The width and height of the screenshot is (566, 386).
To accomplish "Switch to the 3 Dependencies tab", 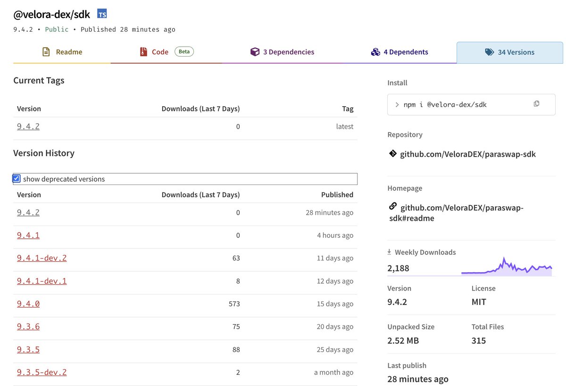I will (282, 52).
